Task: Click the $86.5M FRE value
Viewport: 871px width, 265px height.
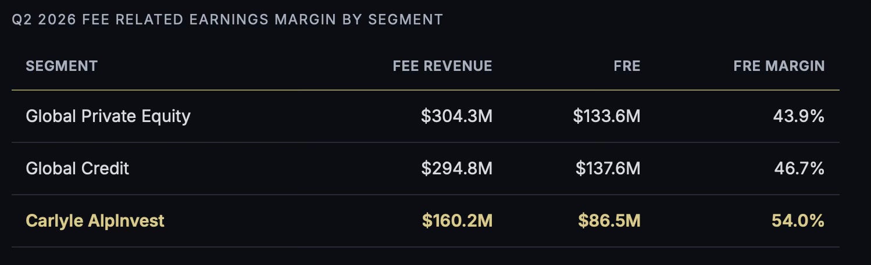Action: [x=609, y=221]
